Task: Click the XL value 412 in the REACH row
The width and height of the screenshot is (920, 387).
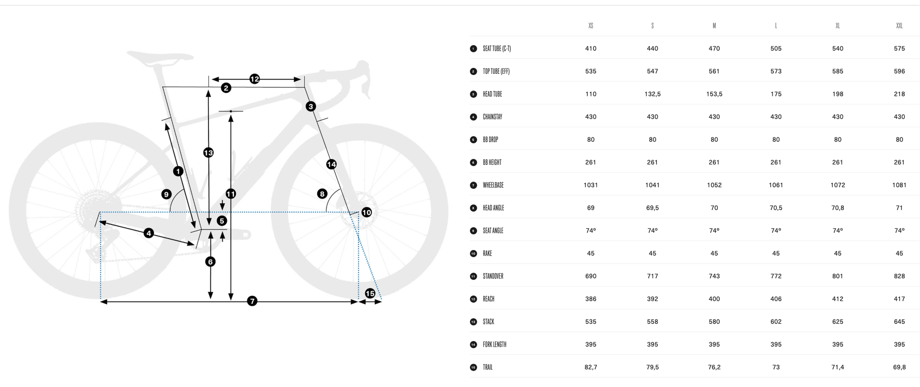Action: coord(838,299)
